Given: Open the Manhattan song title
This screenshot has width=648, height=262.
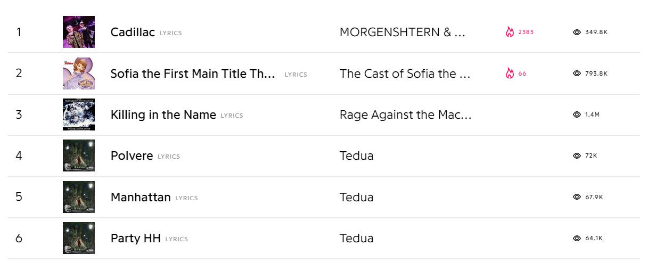Looking at the screenshot, I should [141, 198].
